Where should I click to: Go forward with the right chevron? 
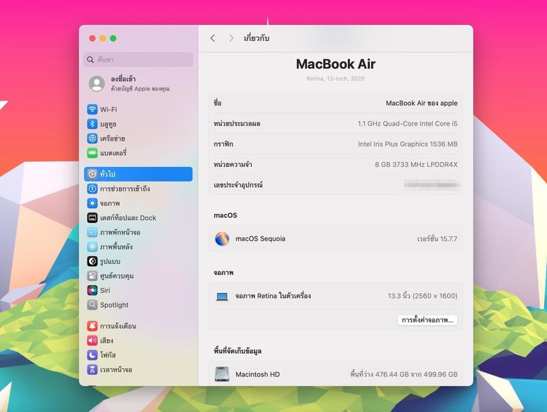230,38
